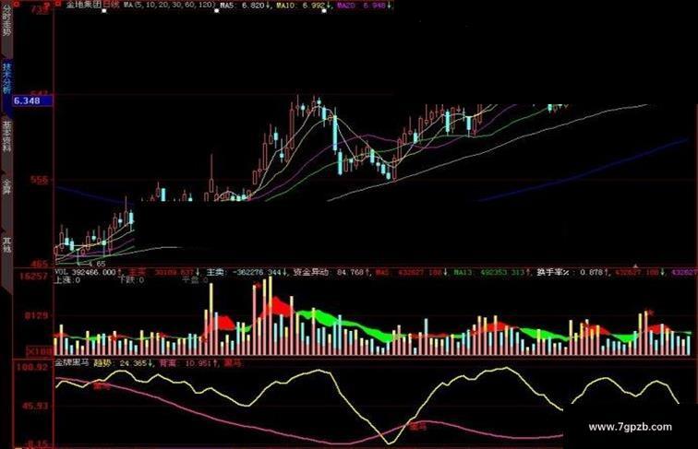Screen dimensions: 698x449
Task: Click the 金牌黑马 indicator name
Action: 71,363
